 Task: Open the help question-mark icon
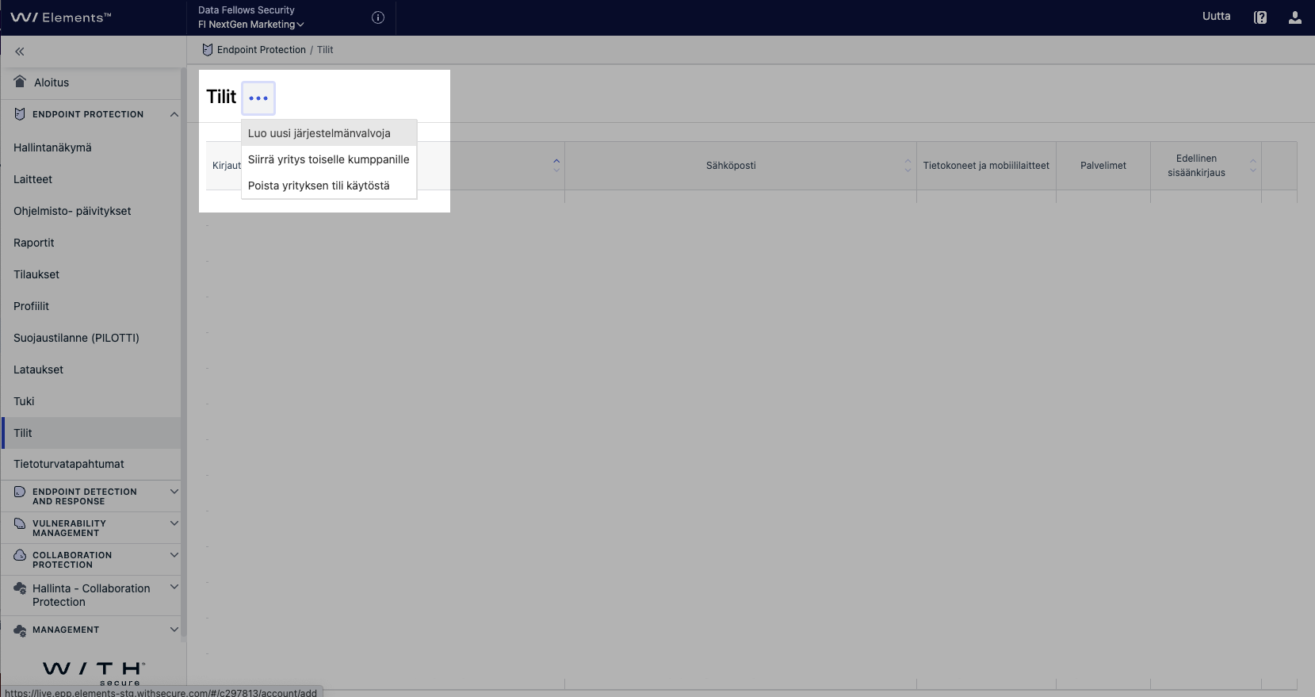point(1260,17)
